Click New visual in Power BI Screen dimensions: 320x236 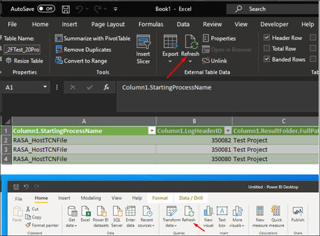[208, 217]
